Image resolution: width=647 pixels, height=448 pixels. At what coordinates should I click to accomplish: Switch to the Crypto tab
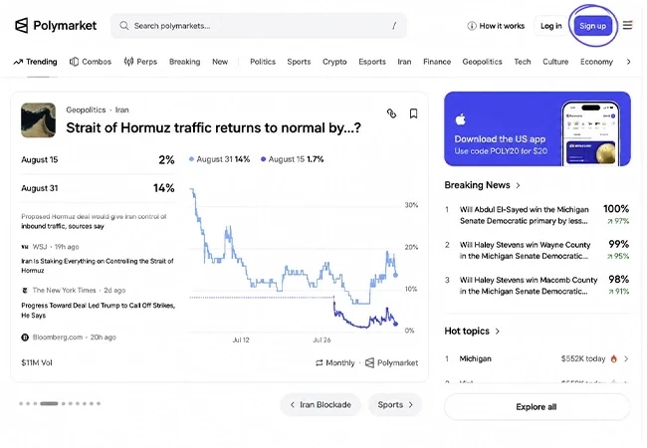pyautogui.click(x=334, y=62)
